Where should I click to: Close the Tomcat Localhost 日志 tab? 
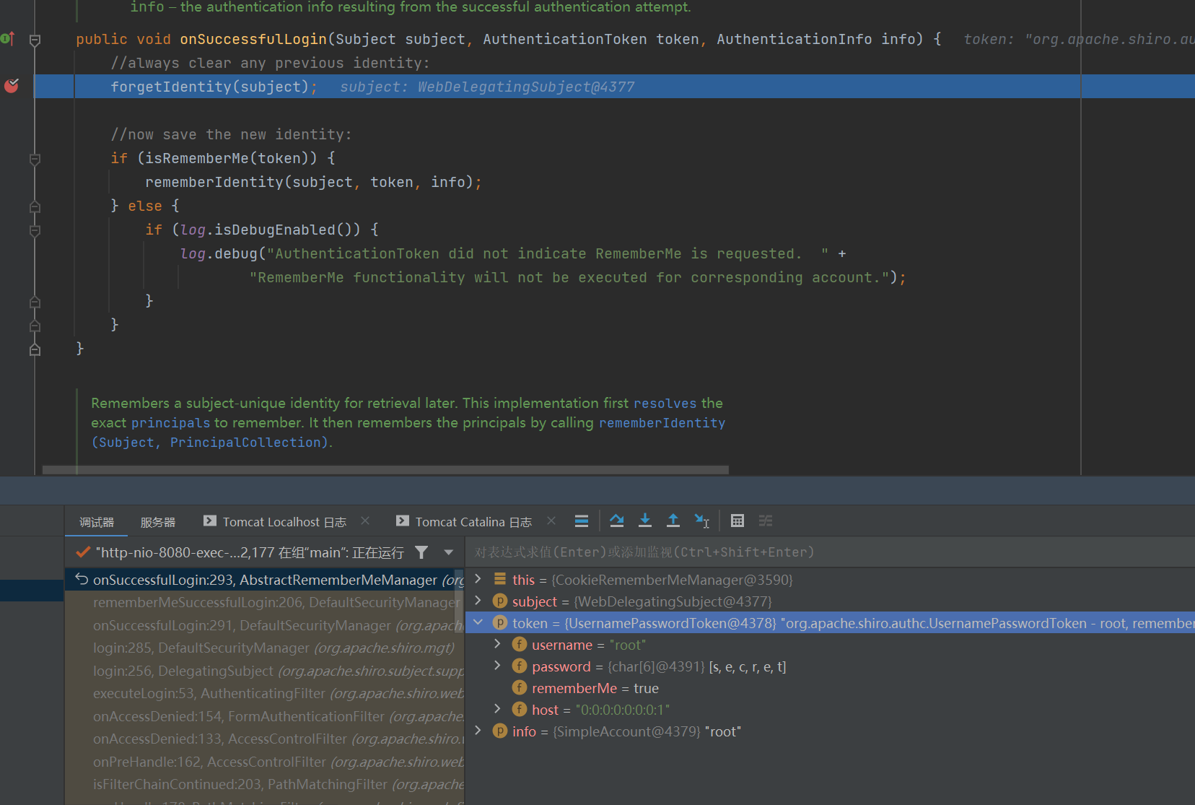pos(365,521)
